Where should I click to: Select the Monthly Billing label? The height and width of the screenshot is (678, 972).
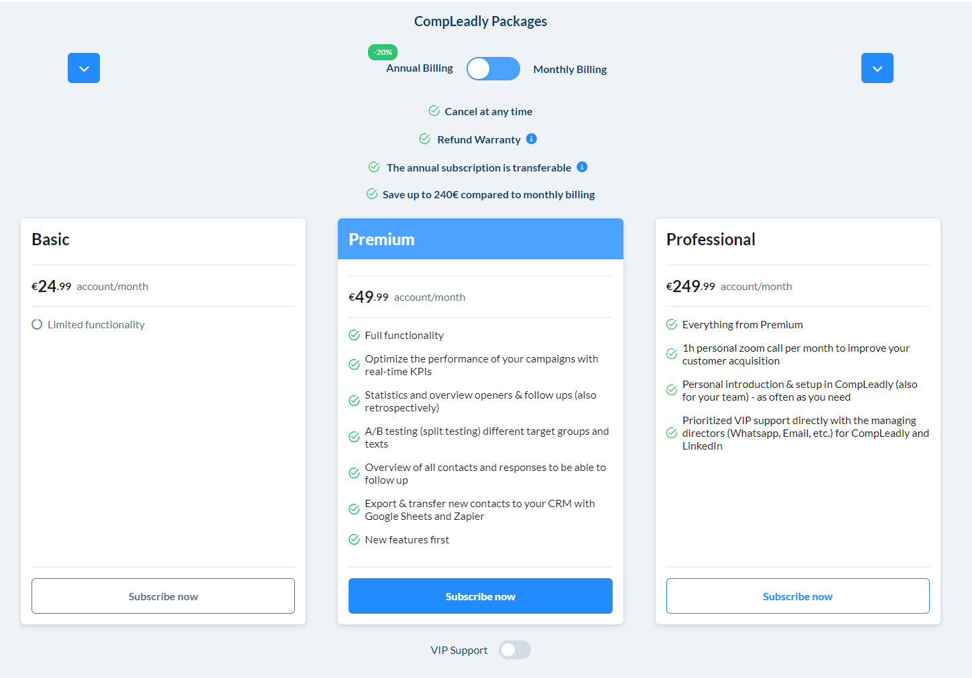coord(570,70)
